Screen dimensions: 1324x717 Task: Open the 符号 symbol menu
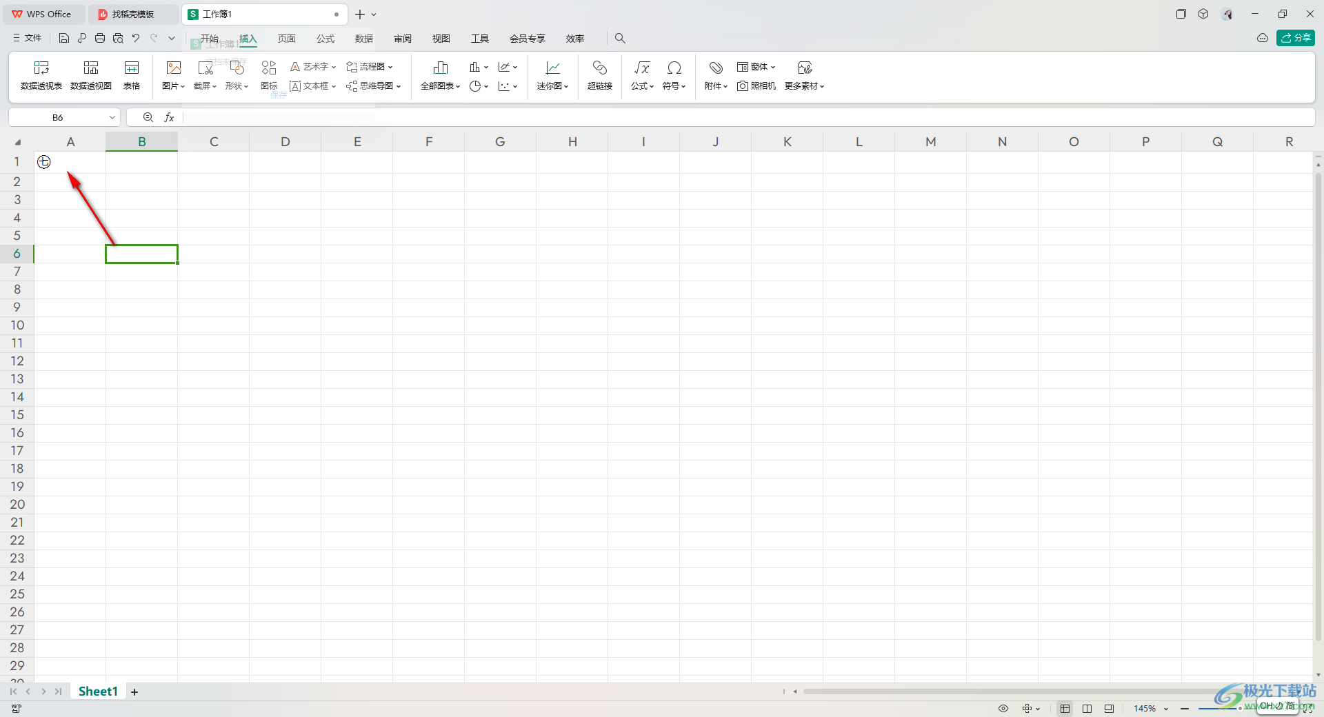point(674,75)
